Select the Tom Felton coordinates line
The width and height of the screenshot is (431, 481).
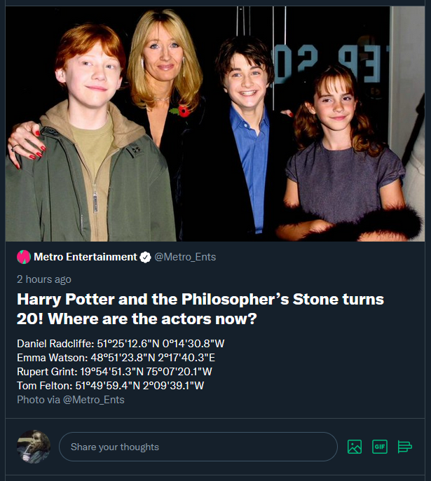[x=111, y=386]
